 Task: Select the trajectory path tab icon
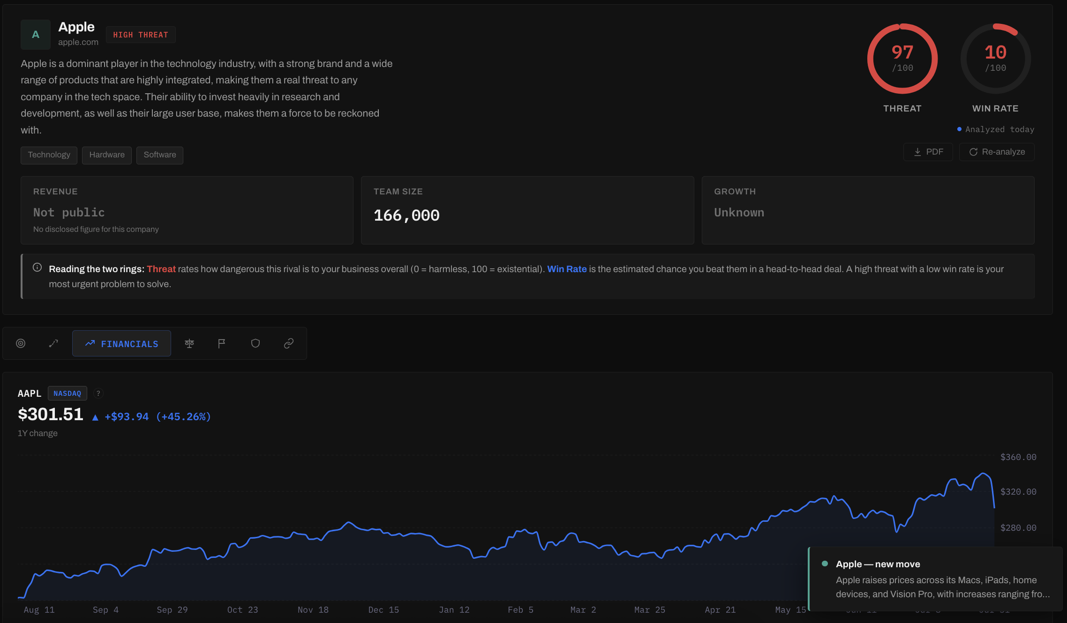pyautogui.click(x=53, y=343)
